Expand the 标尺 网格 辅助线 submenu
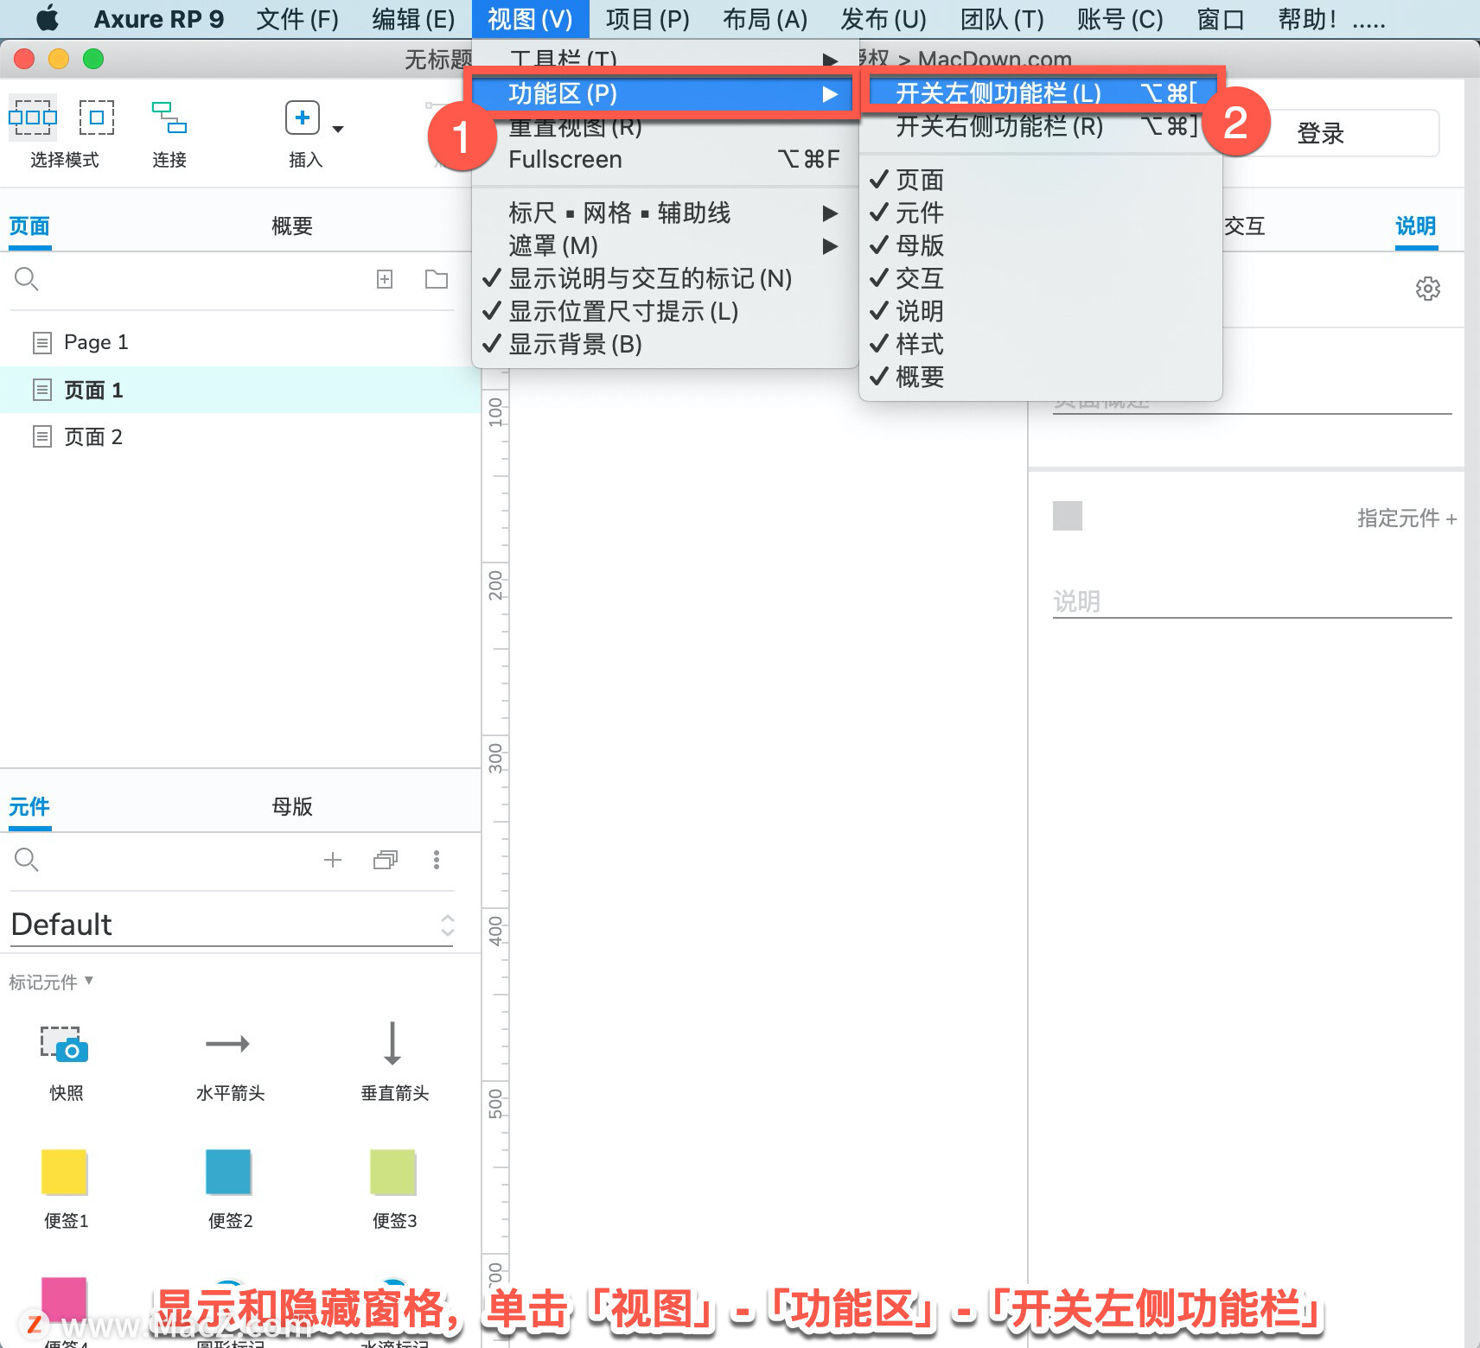This screenshot has height=1348, width=1480. 665,213
